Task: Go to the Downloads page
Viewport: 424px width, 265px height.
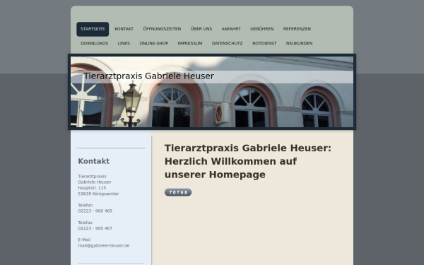Action: 95,44
